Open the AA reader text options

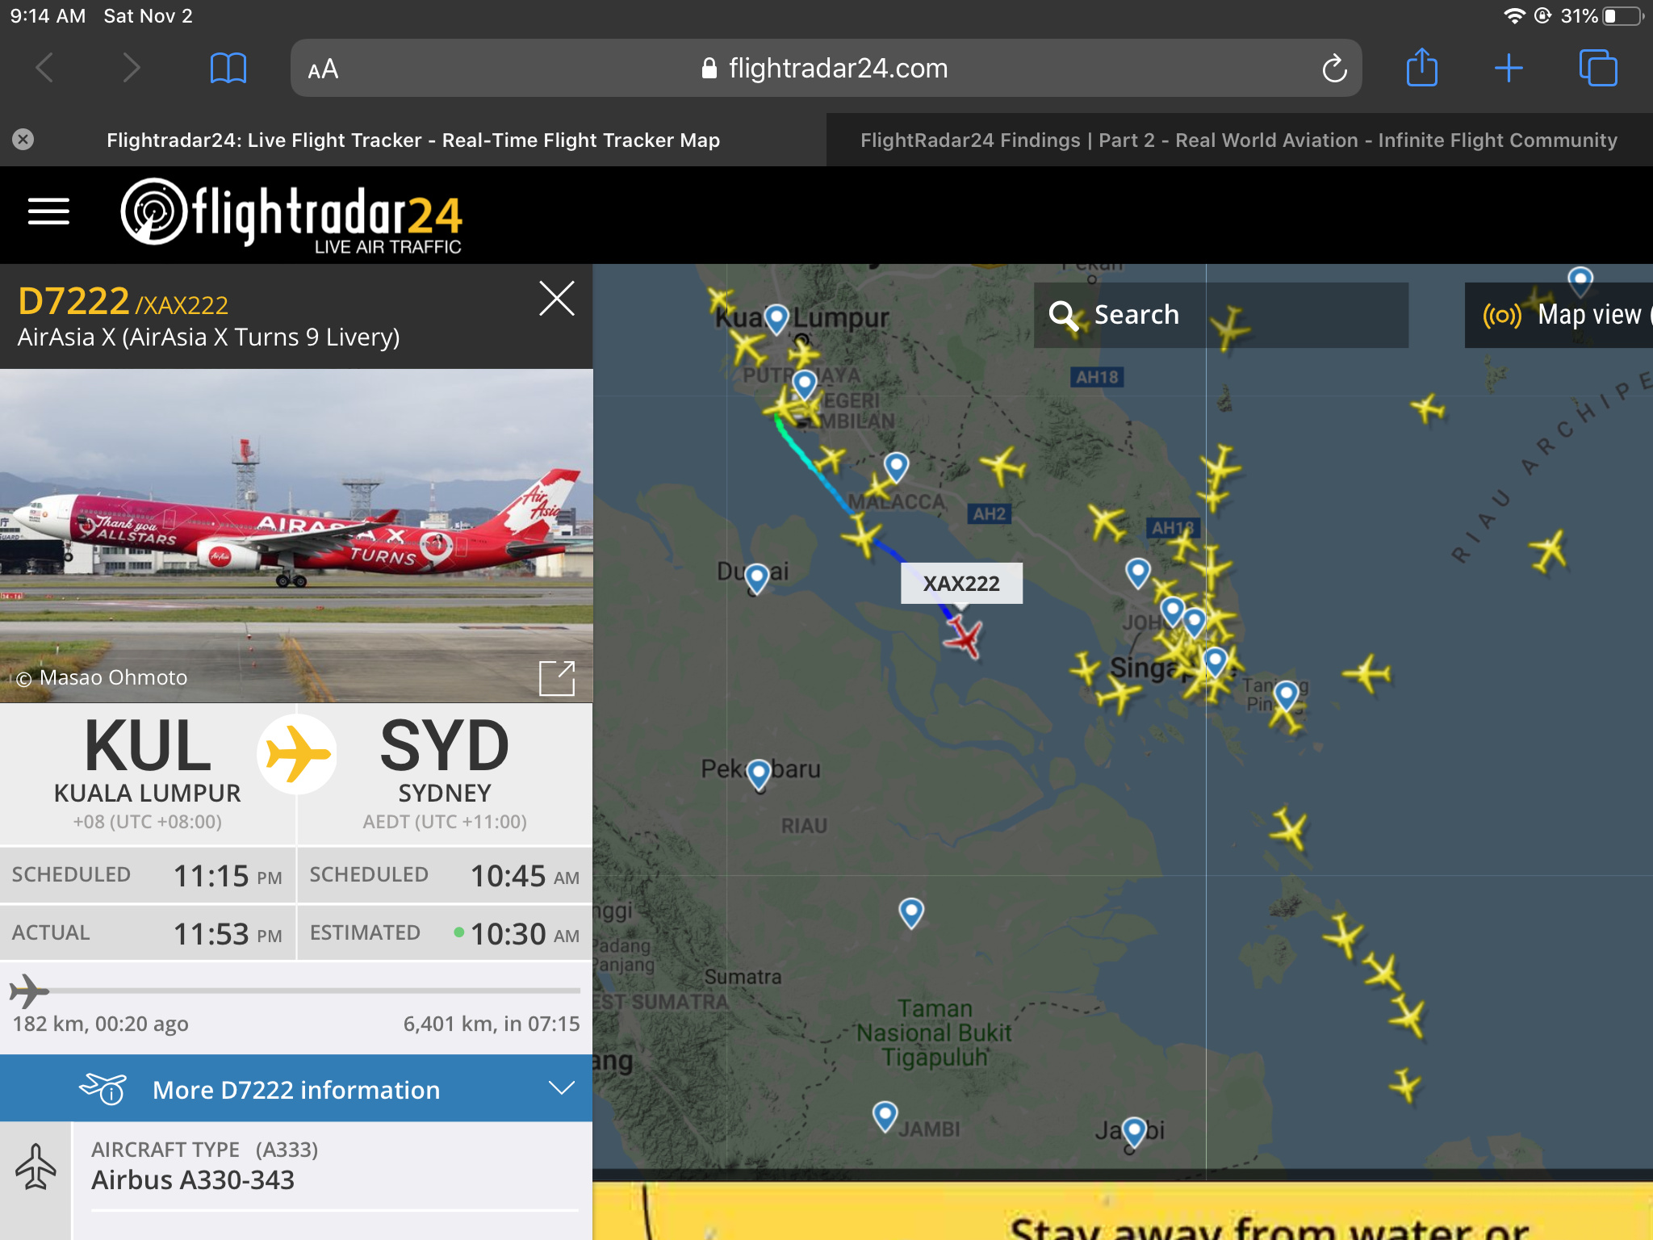[323, 69]
